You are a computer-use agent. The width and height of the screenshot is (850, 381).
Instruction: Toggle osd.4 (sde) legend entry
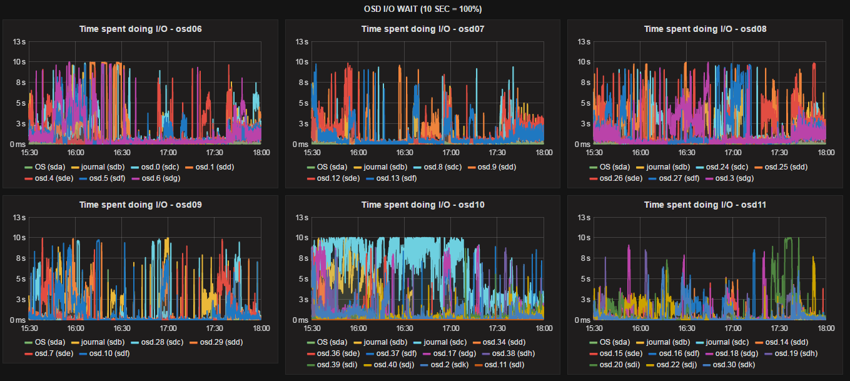56,178
